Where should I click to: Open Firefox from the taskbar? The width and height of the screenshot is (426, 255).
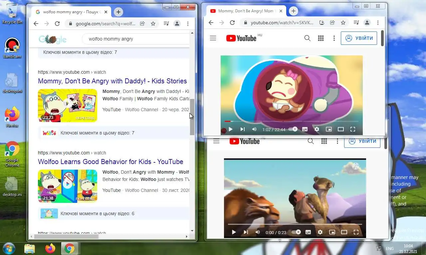[x=50, y=248]
